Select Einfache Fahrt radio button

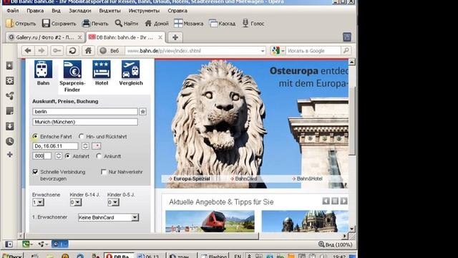[35, 136]
